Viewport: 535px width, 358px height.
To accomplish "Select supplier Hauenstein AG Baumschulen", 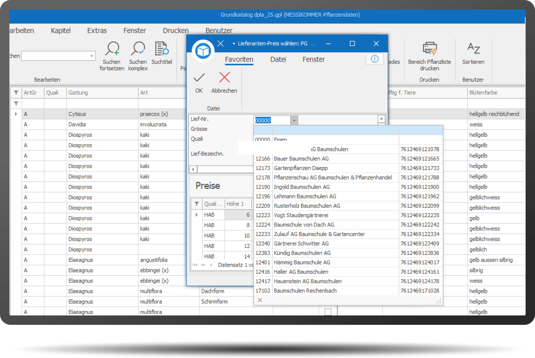I will coord(348,281).
